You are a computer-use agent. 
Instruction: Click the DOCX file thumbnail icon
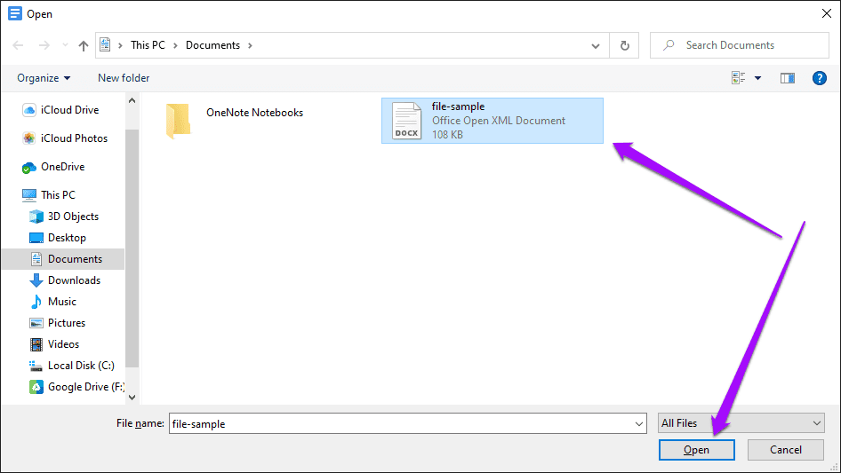[406, 121]
